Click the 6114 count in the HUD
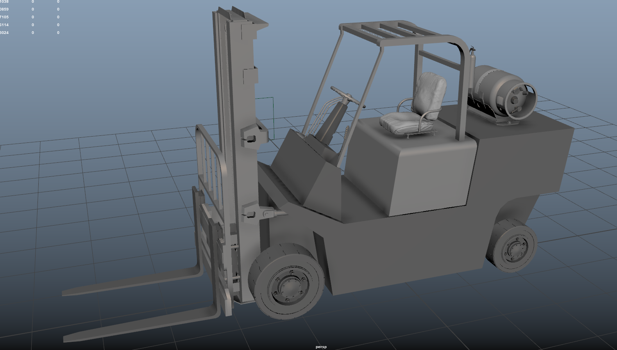The width and height of the screenshot is (617, 350). pos(4,25)
